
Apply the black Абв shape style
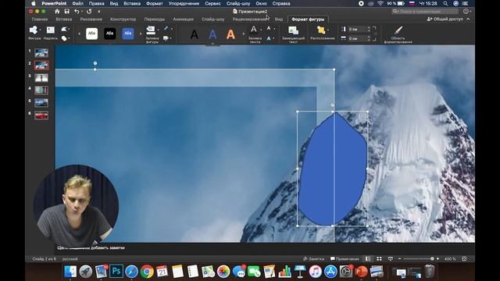110,34
